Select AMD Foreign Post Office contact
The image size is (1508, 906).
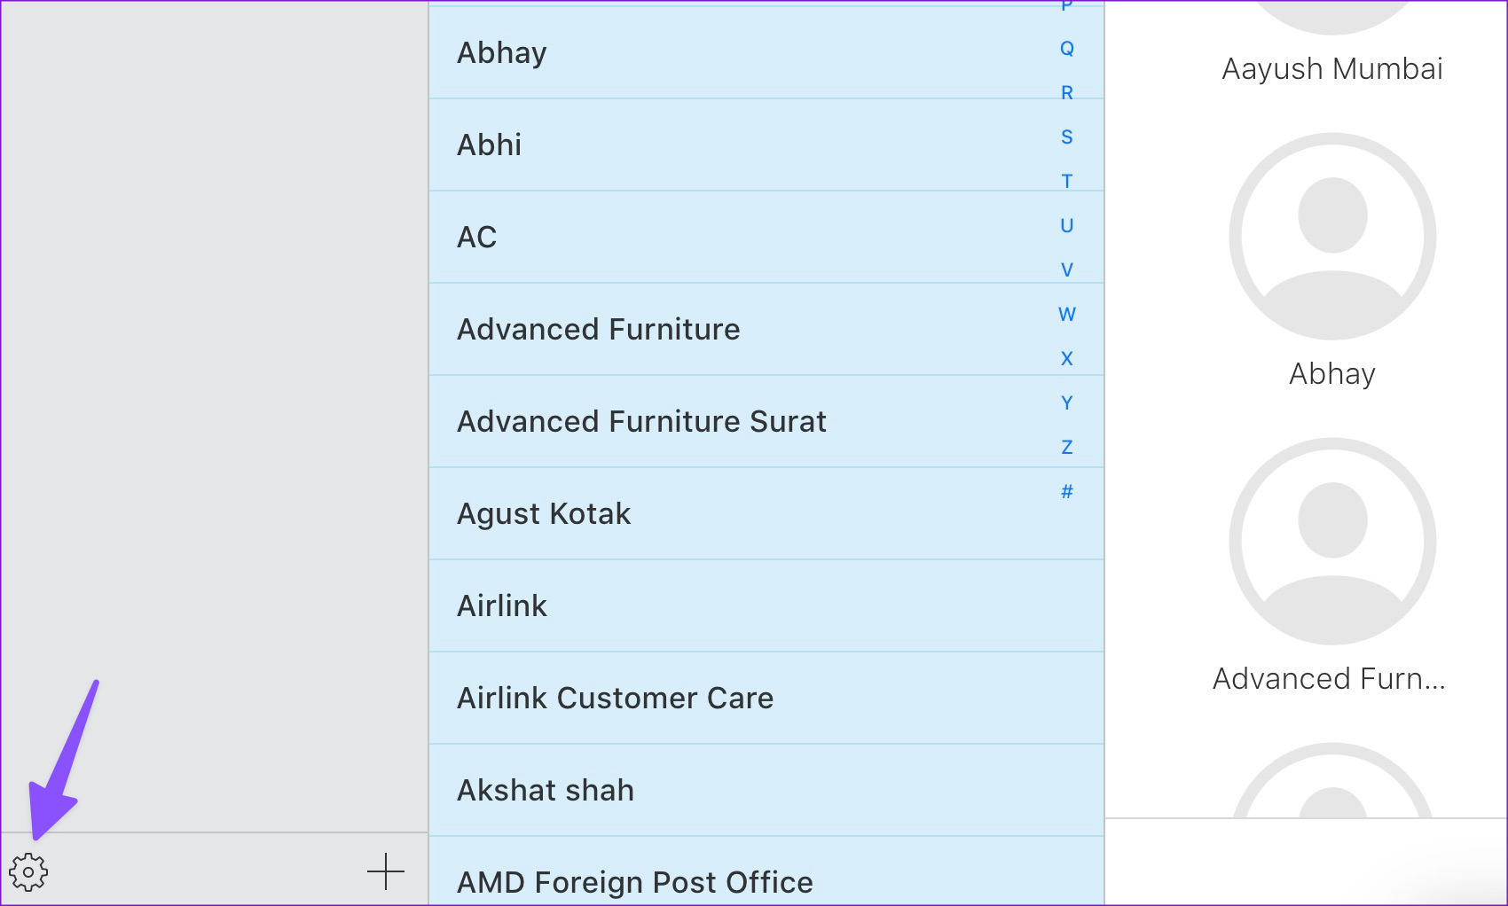635,882
